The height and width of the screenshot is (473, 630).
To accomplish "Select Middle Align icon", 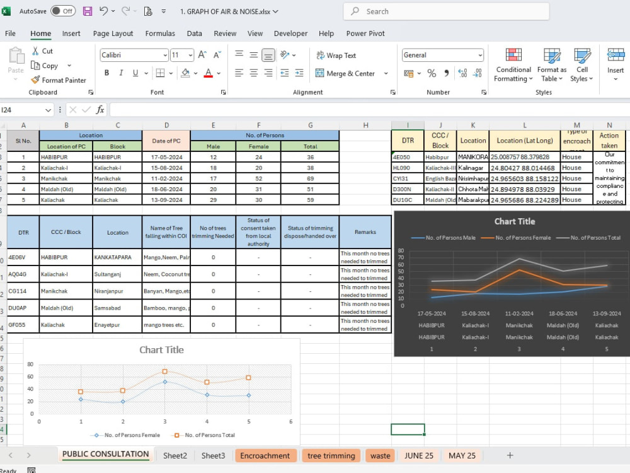I will pyautogui.click(x=253, y=55).
